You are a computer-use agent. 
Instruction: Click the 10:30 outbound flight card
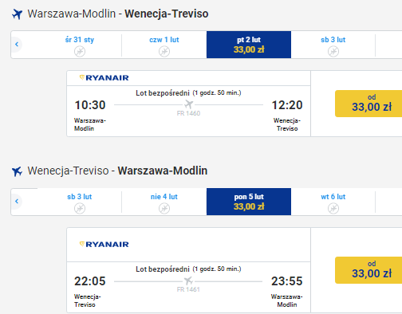(x=188, y=104)
